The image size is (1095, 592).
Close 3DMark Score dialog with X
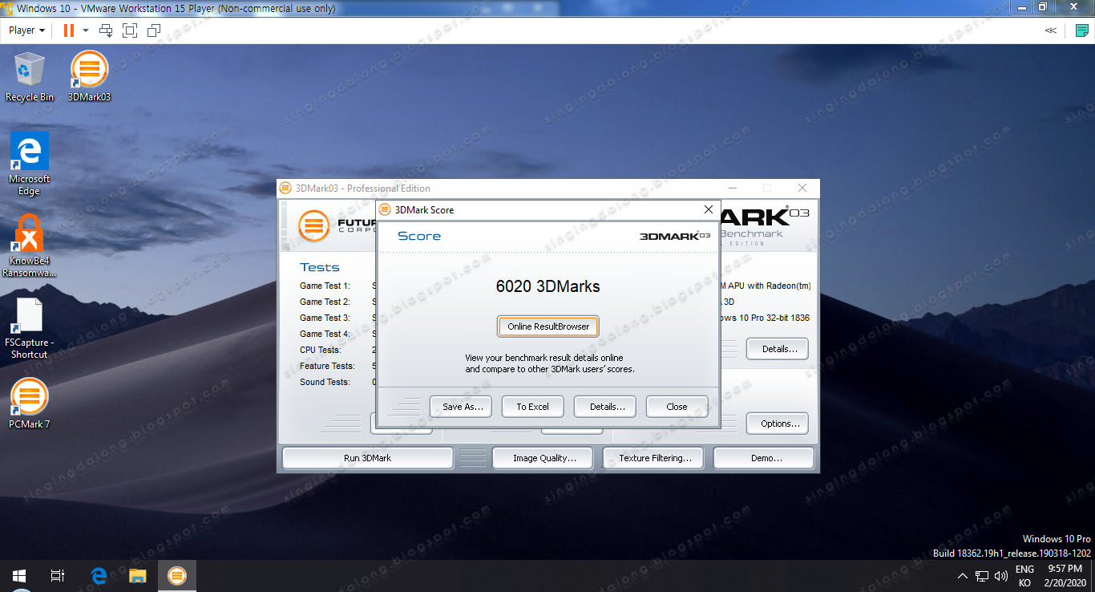pos(708,209)
